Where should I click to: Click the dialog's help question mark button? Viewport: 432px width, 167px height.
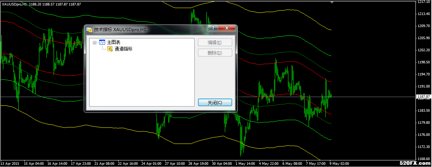pyautogui.click(x=213, y=28)
